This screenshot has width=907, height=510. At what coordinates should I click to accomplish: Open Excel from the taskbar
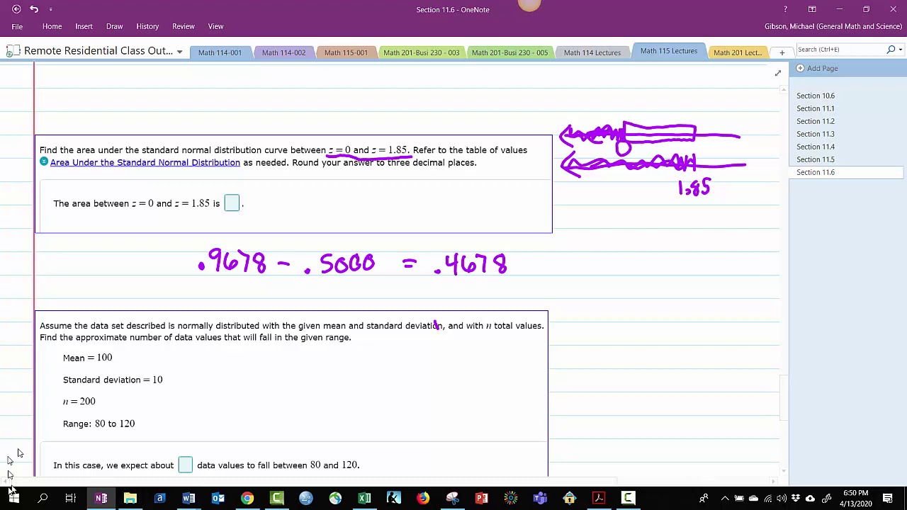click(364, 498)
